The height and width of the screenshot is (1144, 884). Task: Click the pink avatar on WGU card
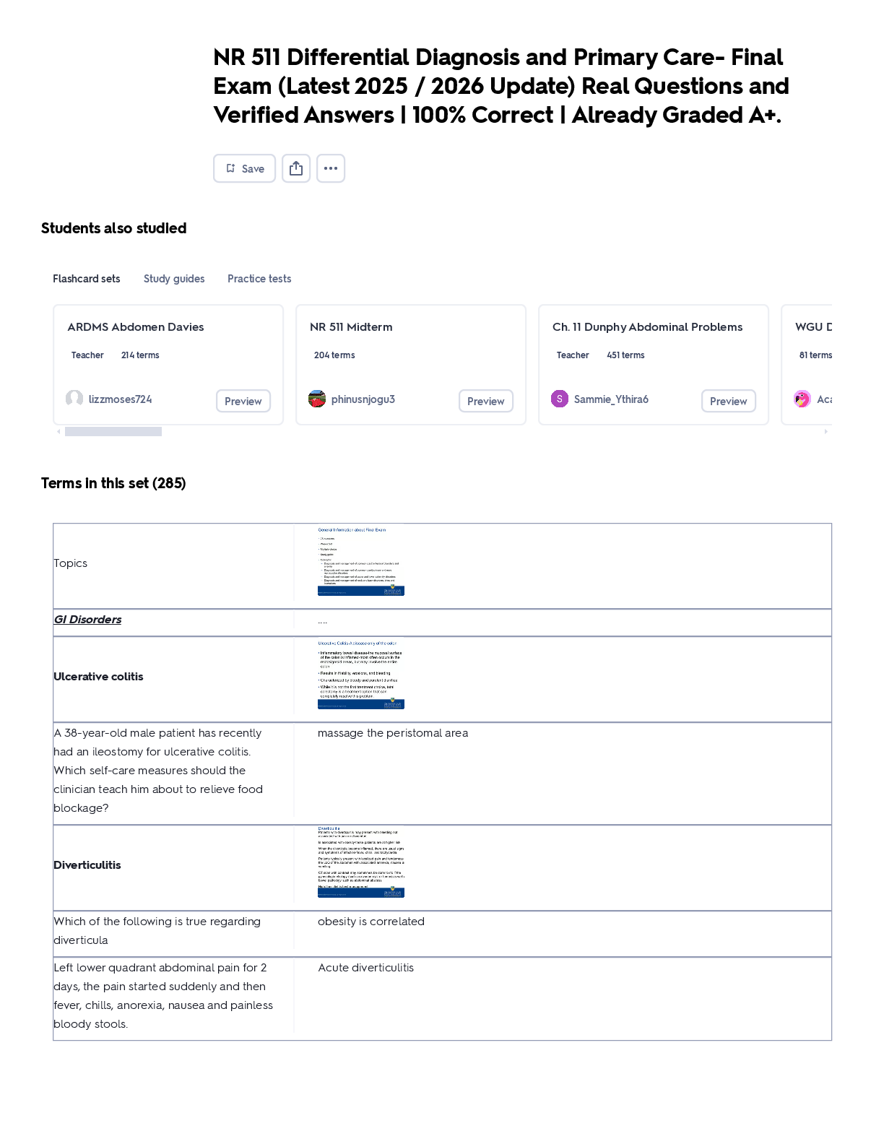coord(802,399)
